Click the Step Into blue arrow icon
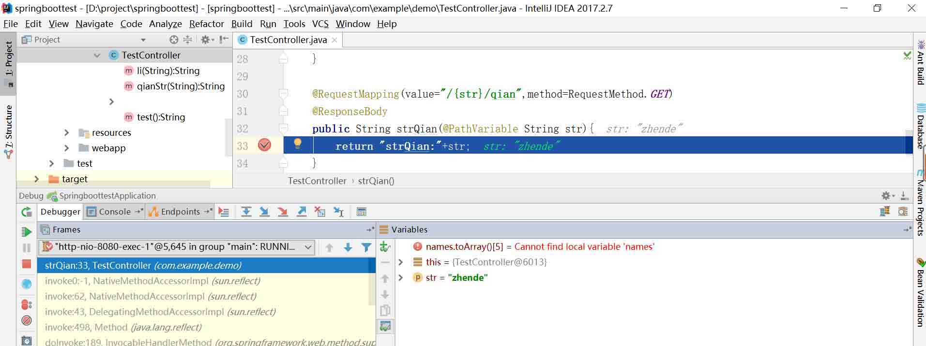Image resolution: width=926 pixels, height=346 pixels. pos(264,212)
